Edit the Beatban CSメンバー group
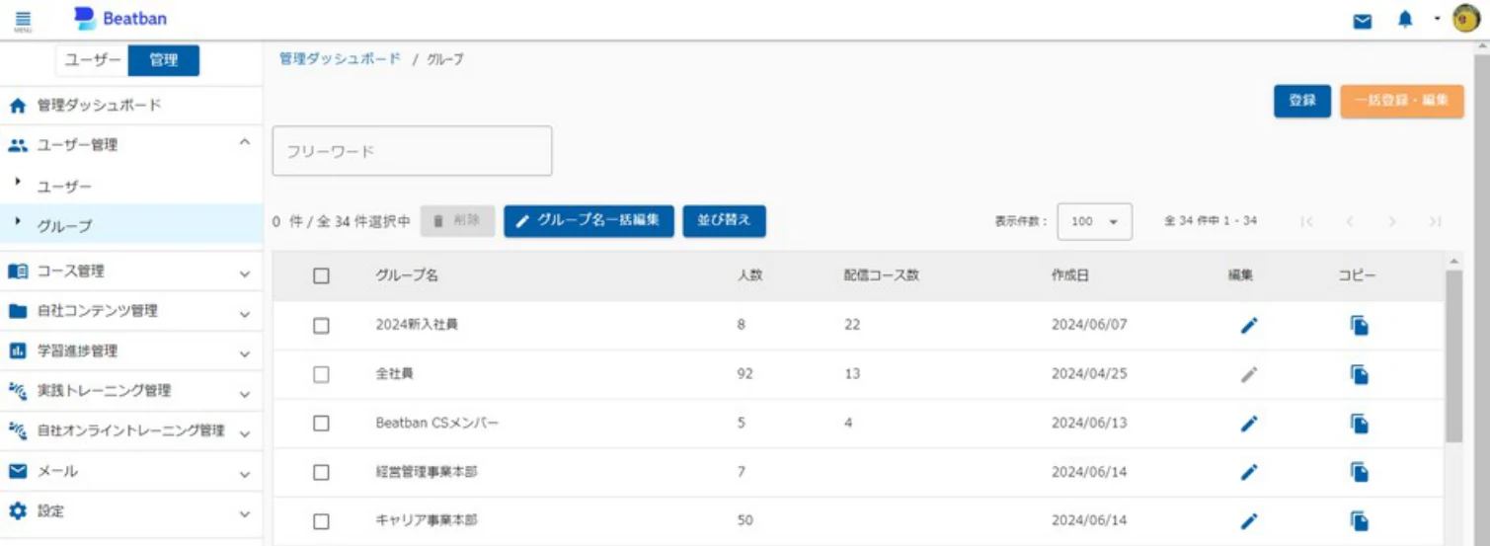Screen dimensions: 1490x546 tap(1249, 424)
